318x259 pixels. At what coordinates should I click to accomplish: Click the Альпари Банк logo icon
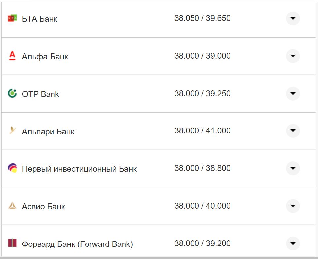(x=12, y=131)
